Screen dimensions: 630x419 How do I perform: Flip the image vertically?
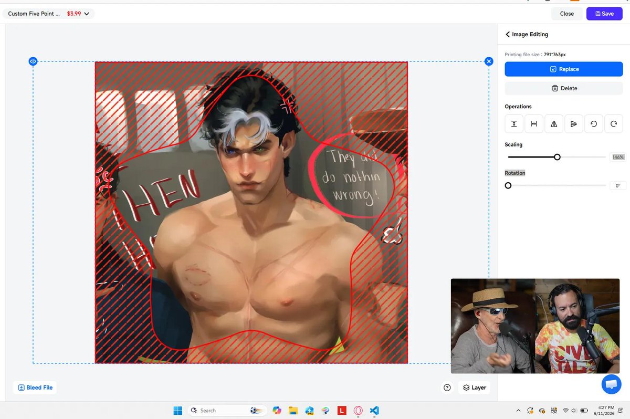(574, 124)
